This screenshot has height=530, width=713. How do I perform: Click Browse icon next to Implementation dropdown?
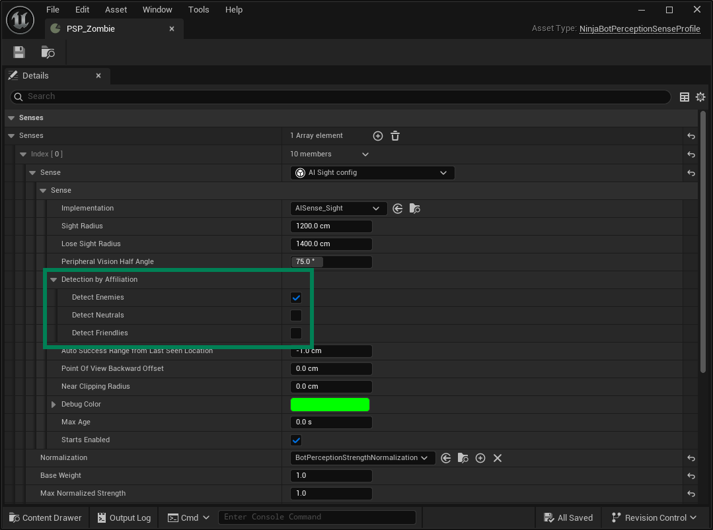tap(415, 208)
